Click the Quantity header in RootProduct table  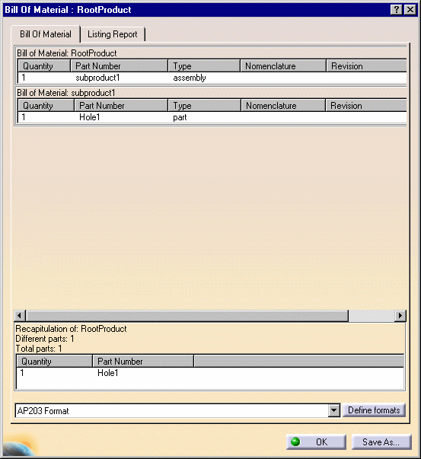pyautogui.click(x=44, y=66)
